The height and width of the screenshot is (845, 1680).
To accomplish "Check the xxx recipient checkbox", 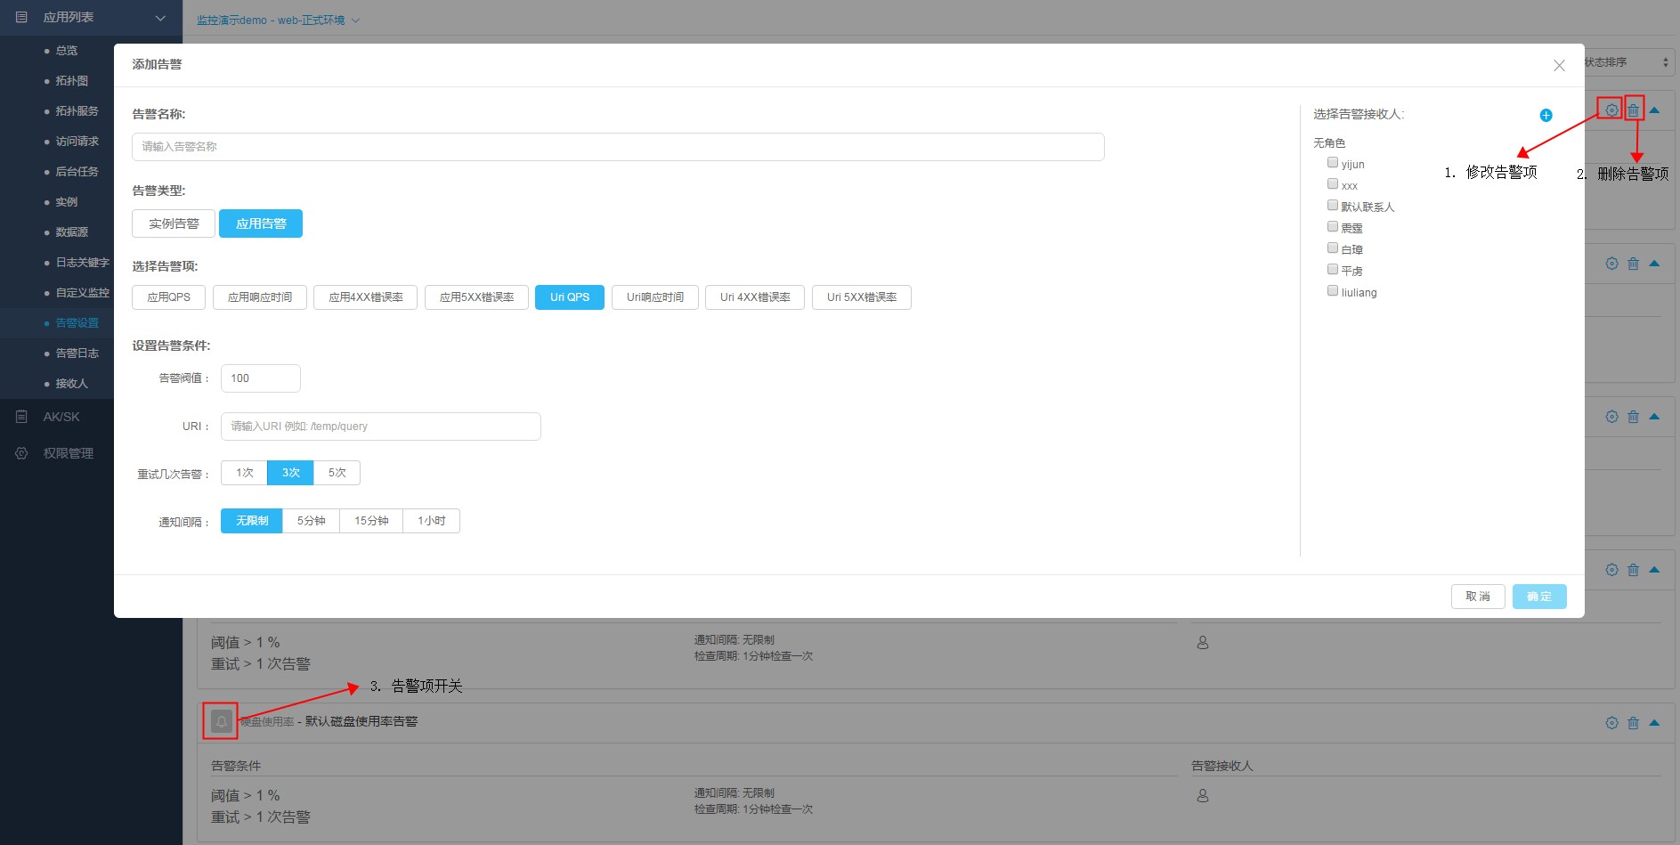I will tap(1333, 184).
